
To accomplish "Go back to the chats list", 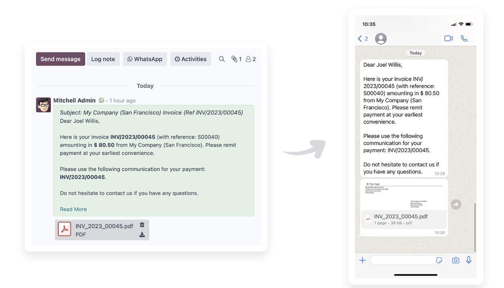I will click(362, 39).
